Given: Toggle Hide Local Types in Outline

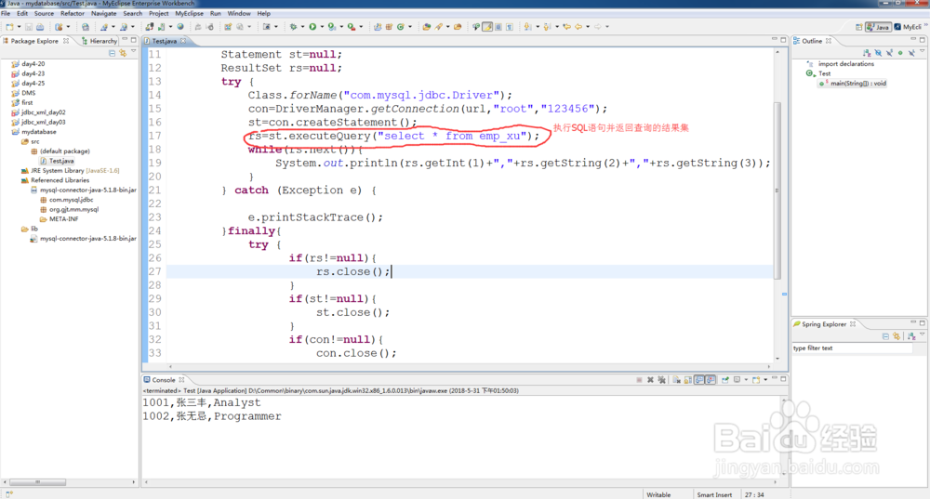Looking at the screenshot, I should point(911,53).
